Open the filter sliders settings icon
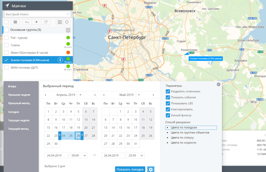This screenshot has height=172, width=266. [x=60, y=22]
